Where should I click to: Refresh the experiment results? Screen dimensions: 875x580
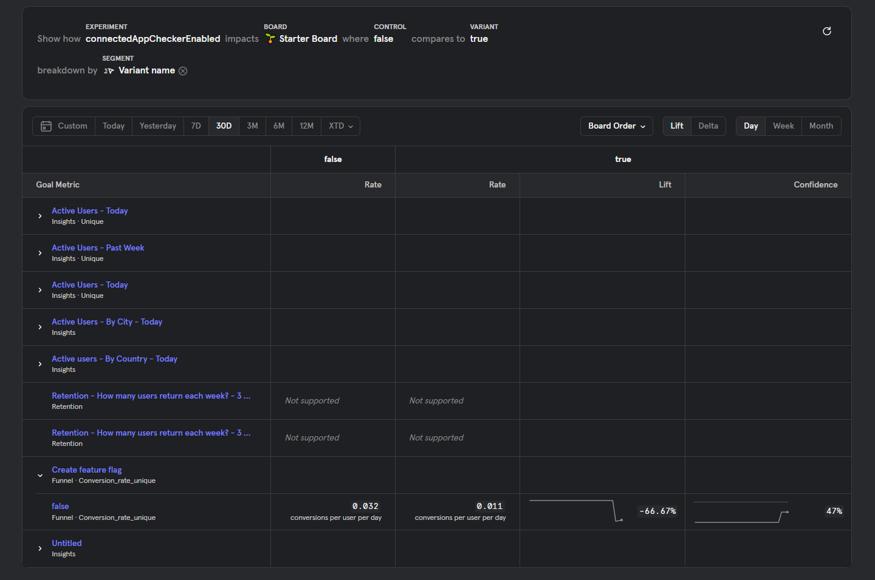click(x=826, y=31)
